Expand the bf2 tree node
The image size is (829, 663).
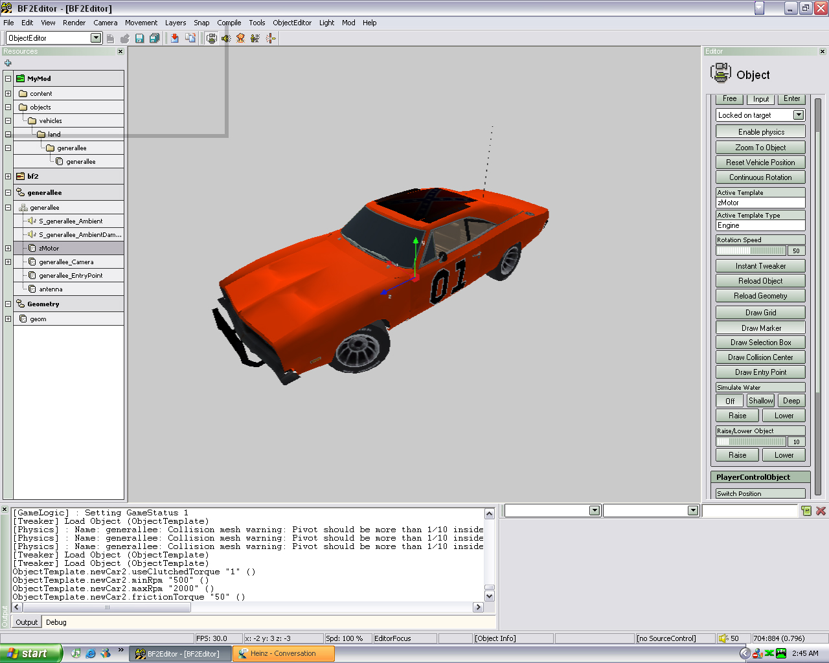[8, 176]
